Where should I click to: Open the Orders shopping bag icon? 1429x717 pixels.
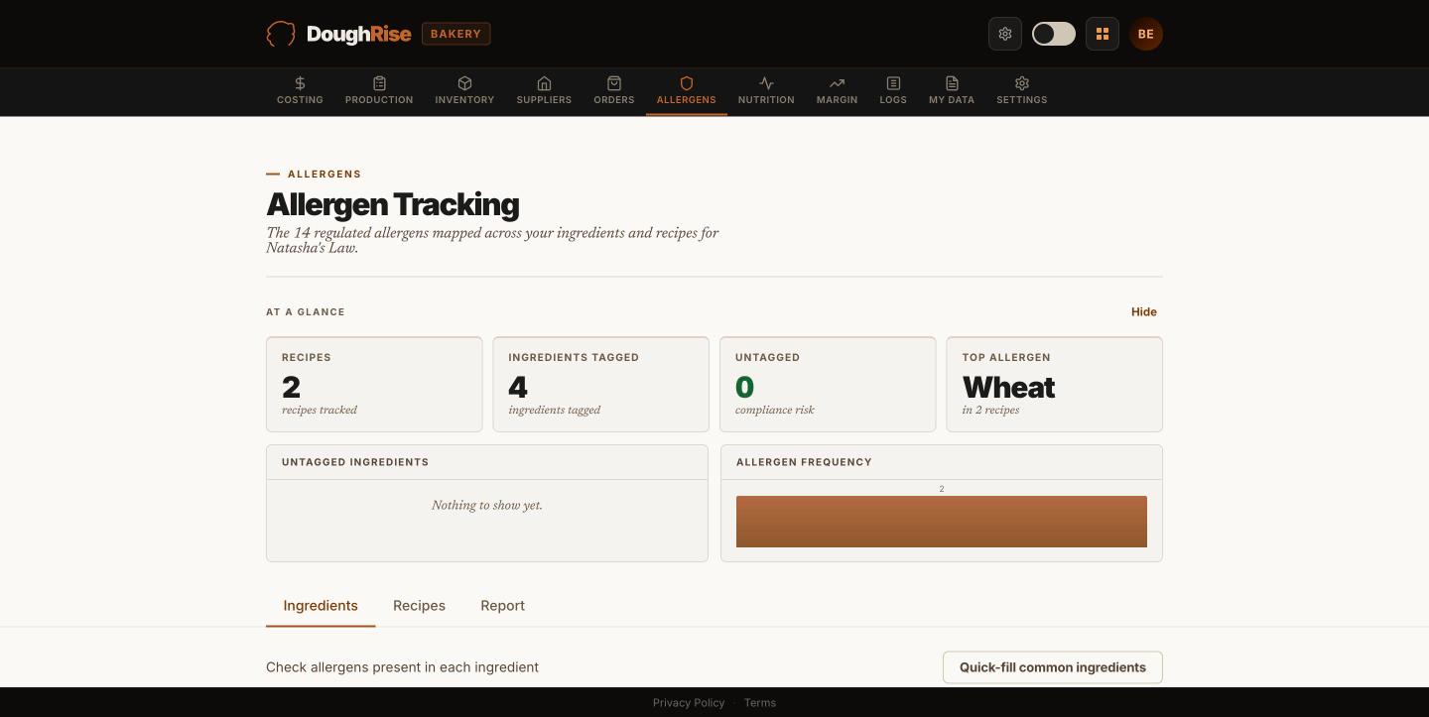(614, 83)
